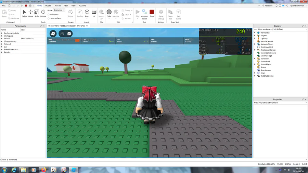This screenshot has width=308, height=173.
Task: Click the red stop icon in quick access bar
Action: pyautogui.click(x=26, y=6)
